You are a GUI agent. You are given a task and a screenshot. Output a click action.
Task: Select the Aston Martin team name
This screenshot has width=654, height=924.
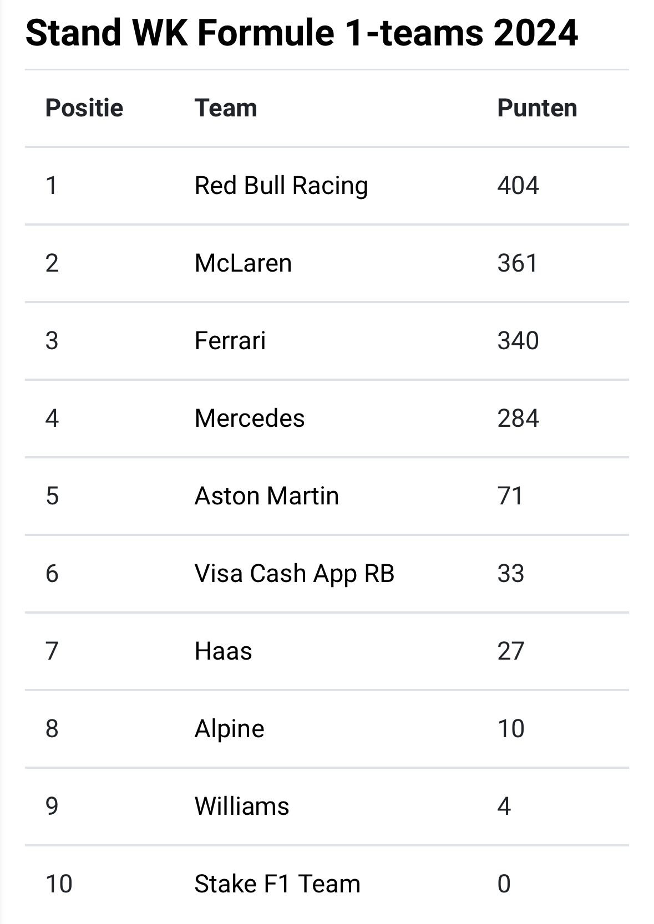267,496
